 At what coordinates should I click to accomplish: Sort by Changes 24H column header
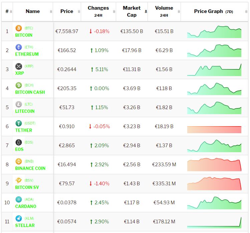point(98,11)
